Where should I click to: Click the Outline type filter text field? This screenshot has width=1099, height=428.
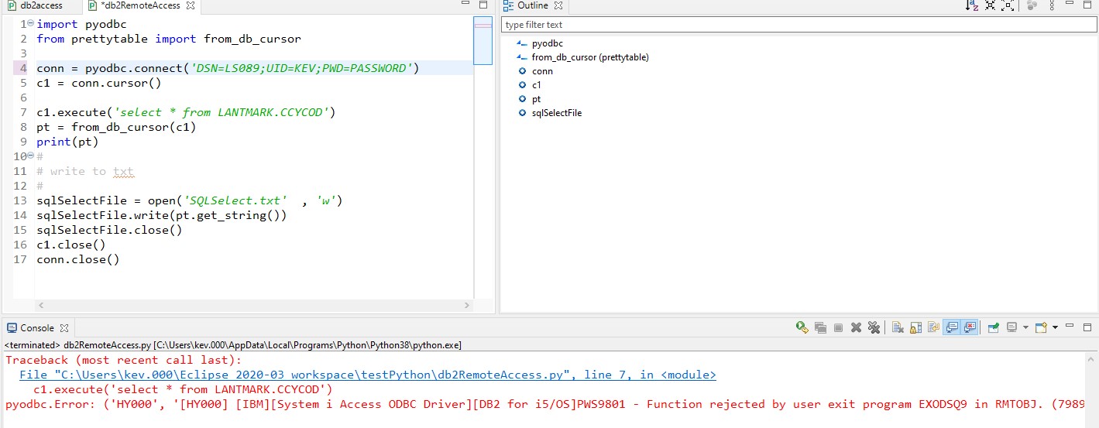798,25
